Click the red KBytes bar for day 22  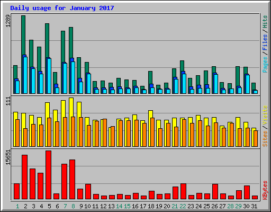(184, 191)
